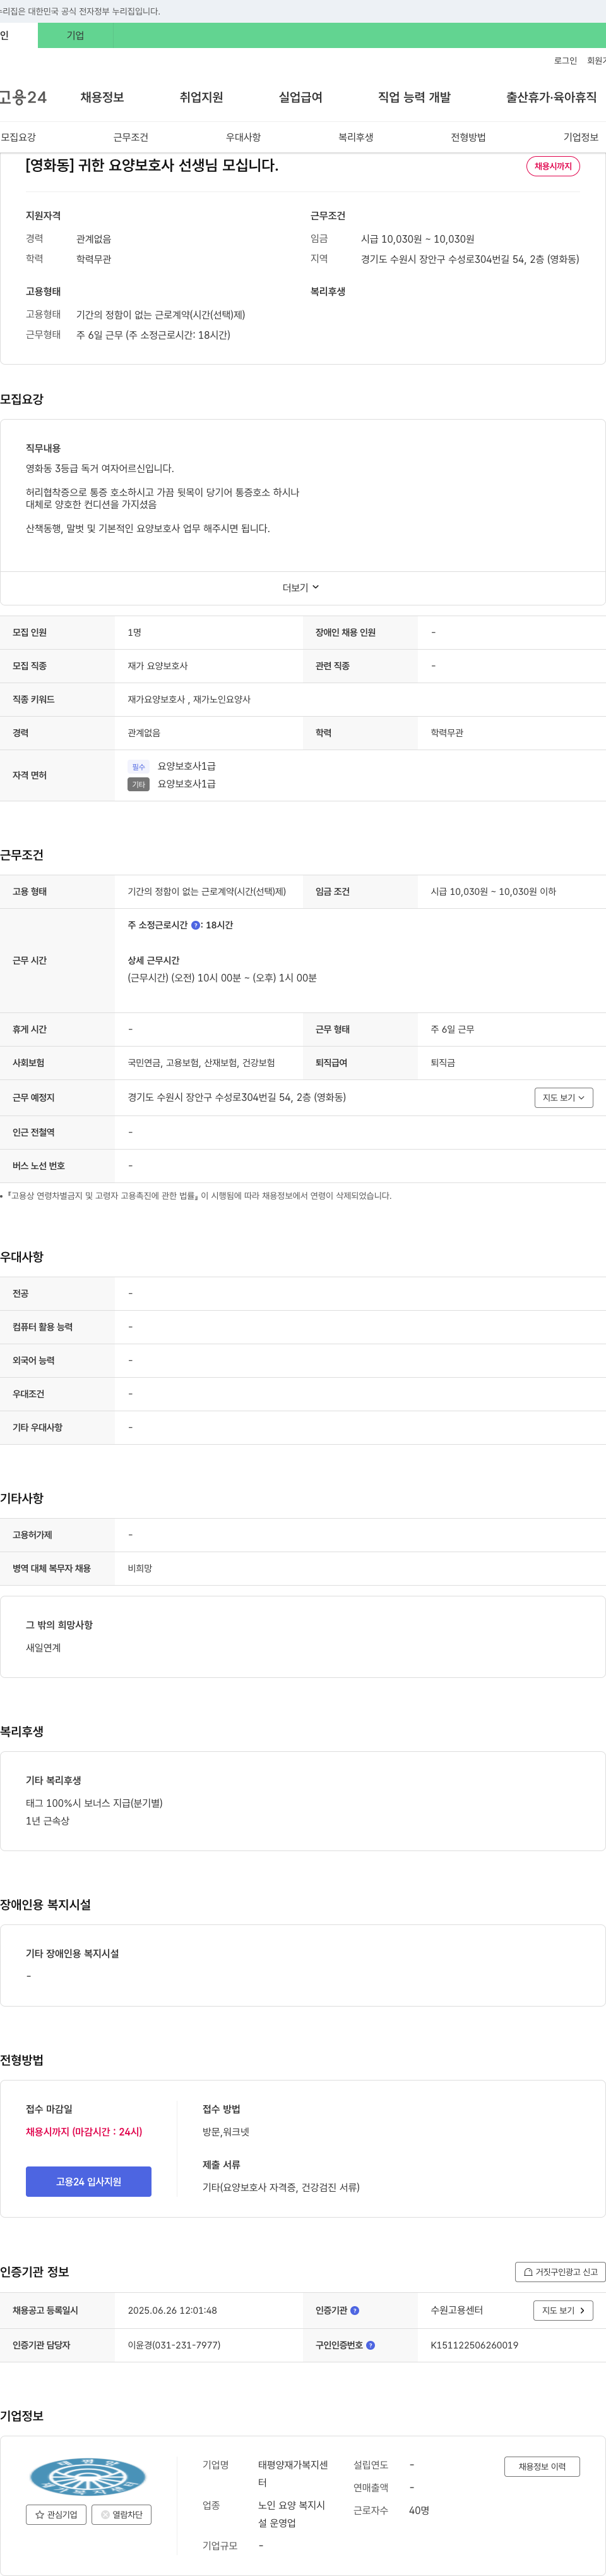Select the 구인인증번호 K151122506260019 value
This screenshot has width=606, height=2576.
474,2344
